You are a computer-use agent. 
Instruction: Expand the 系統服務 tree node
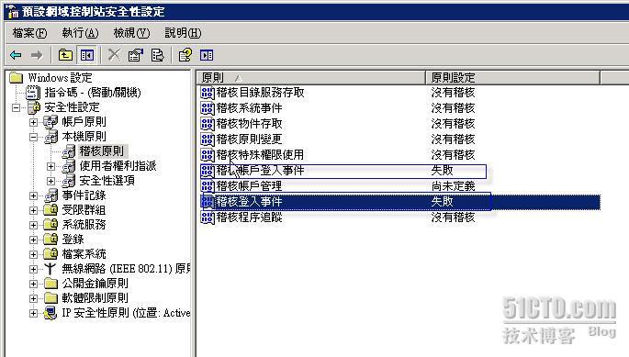33,225
